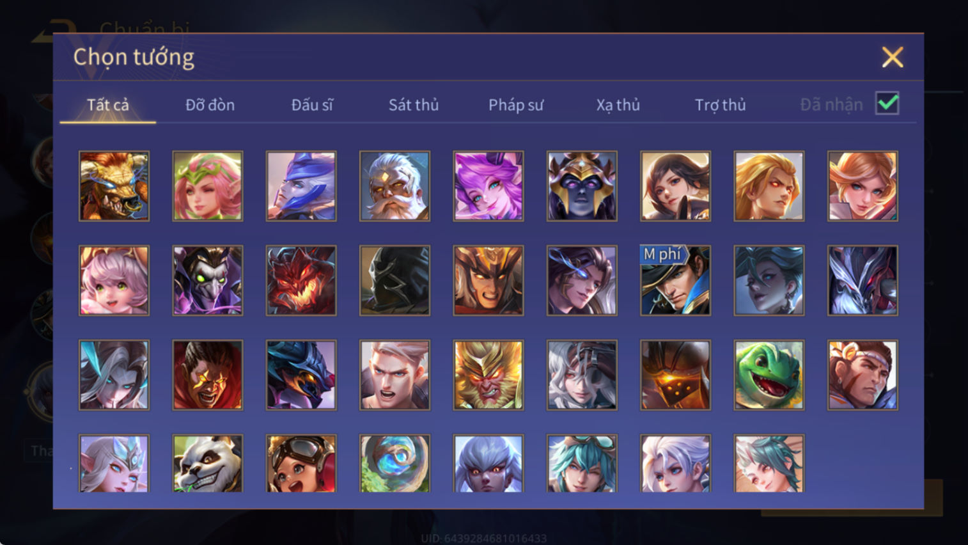
Task: Switch to the Xạ thủ tab
Action: pyautogui.click(x=618, y=105)
